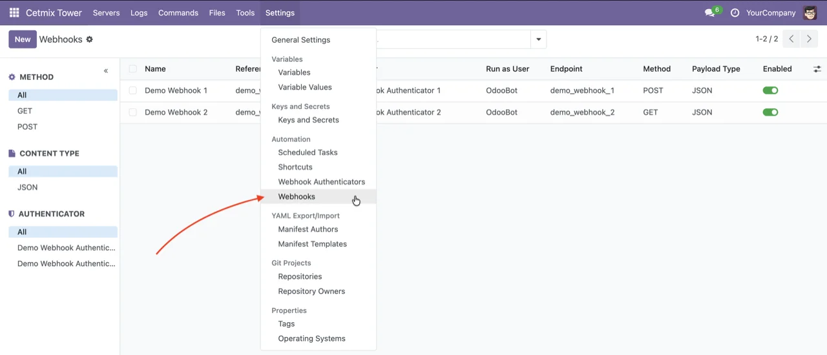
Task: Check the Demo Webhook 2 row checkbox
Action: [x=132, y=112]
